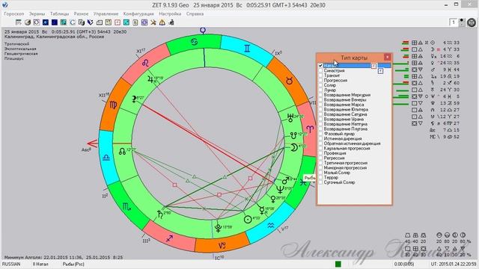
Task: Click the chart wheel toolbar icon
Action: pos(37,22)
